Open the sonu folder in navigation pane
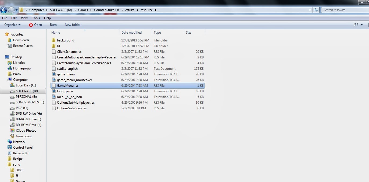Screen dimensions: 369x182 [16, 164]
